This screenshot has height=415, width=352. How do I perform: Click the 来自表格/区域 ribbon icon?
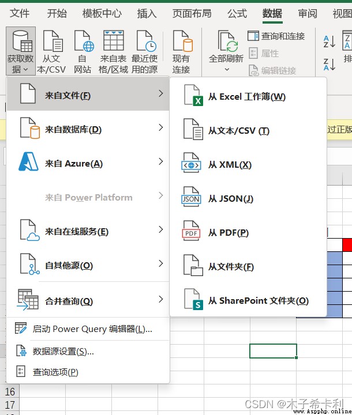point(114,52)
